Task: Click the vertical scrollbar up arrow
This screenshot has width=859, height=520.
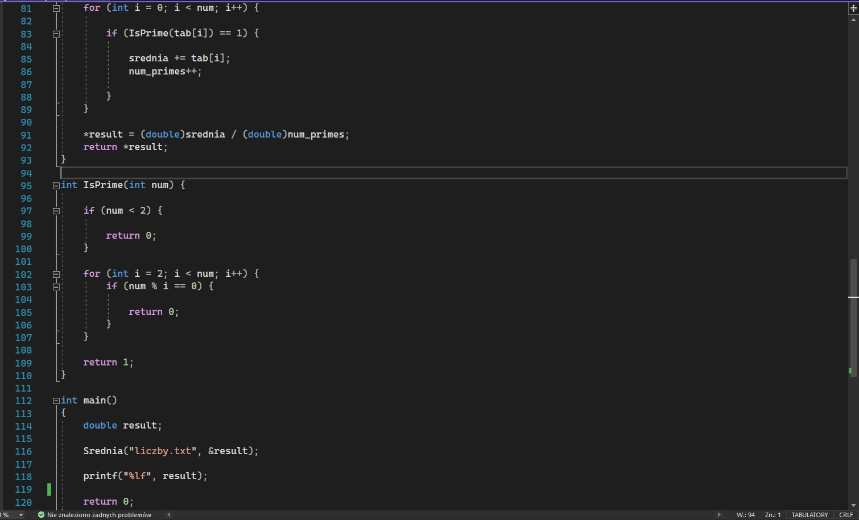Action: point(853,20)
